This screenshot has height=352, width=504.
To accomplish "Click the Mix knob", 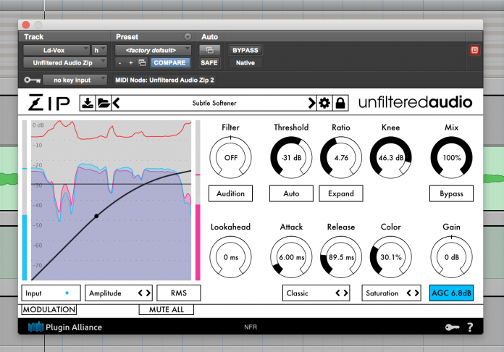I will tap(451, 157).
